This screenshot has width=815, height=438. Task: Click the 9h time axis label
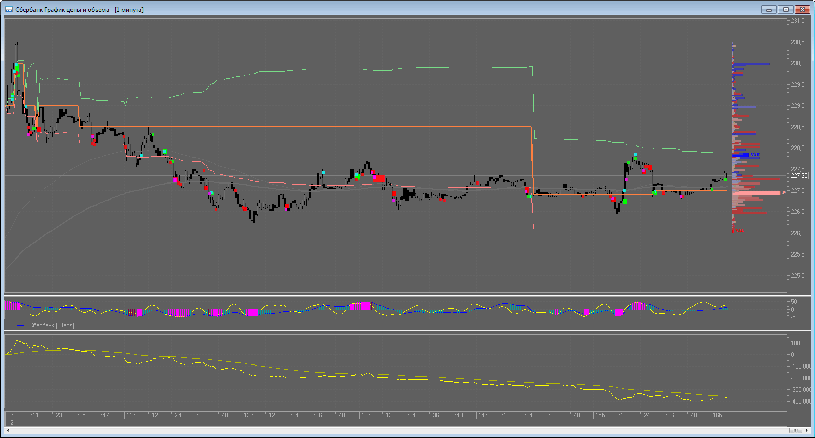tap(10, 415)
